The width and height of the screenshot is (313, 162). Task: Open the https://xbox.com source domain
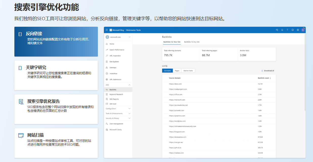(175, 84)
